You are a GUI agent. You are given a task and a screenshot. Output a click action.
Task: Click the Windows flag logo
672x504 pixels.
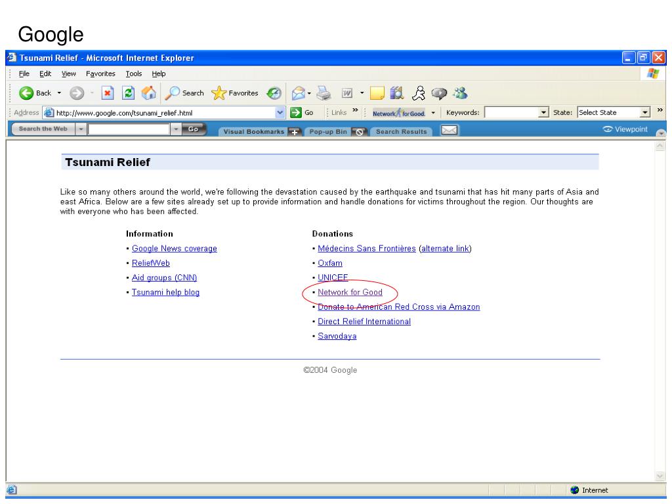(x=653, y=73)
